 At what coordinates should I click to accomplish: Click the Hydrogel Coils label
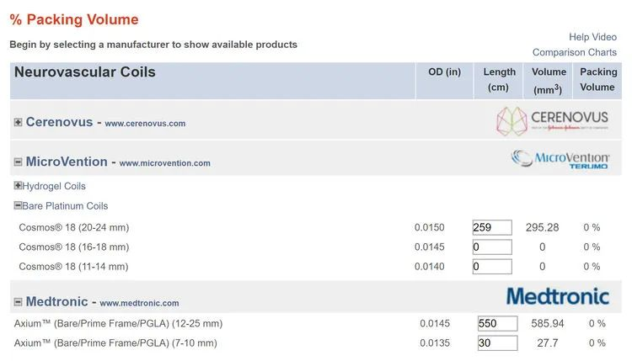54,186
